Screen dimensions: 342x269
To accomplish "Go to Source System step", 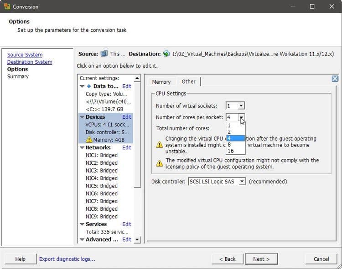I will click(25, 55).
